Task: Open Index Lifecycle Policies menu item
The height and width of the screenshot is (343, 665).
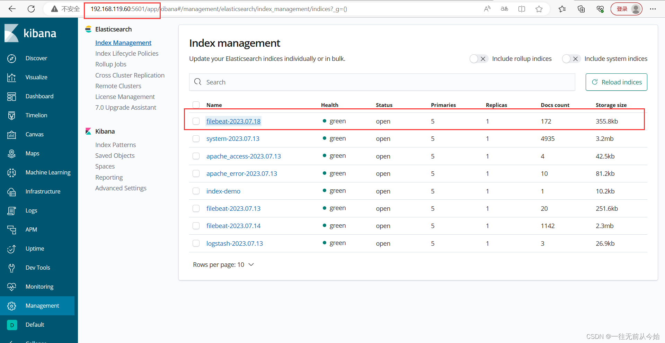Action: [x=127, y=54]
